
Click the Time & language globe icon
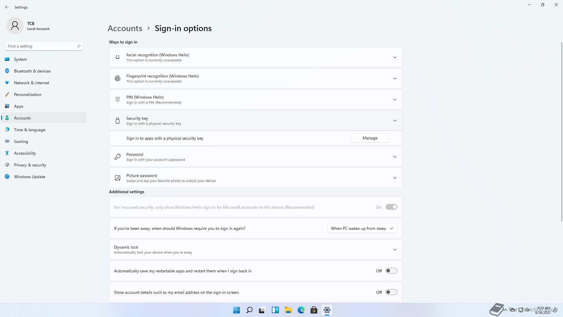coord(7,130)
